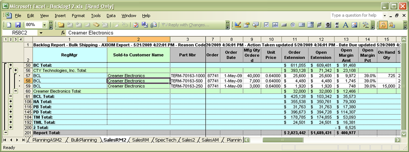The width and height of the screenshot is (409, 152).
Task: Expand the PB Total outline group
Action: coord(11,107)
